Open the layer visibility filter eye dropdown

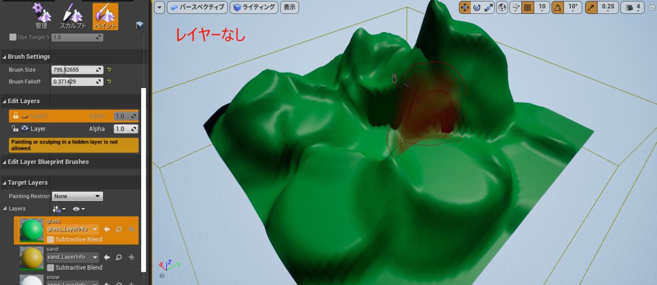coord(79,209)
